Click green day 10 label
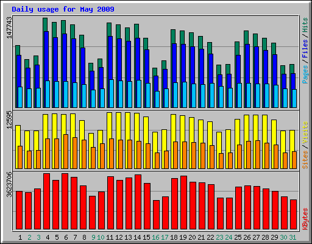This screenshot has width=312, height=244. (101, 237)
